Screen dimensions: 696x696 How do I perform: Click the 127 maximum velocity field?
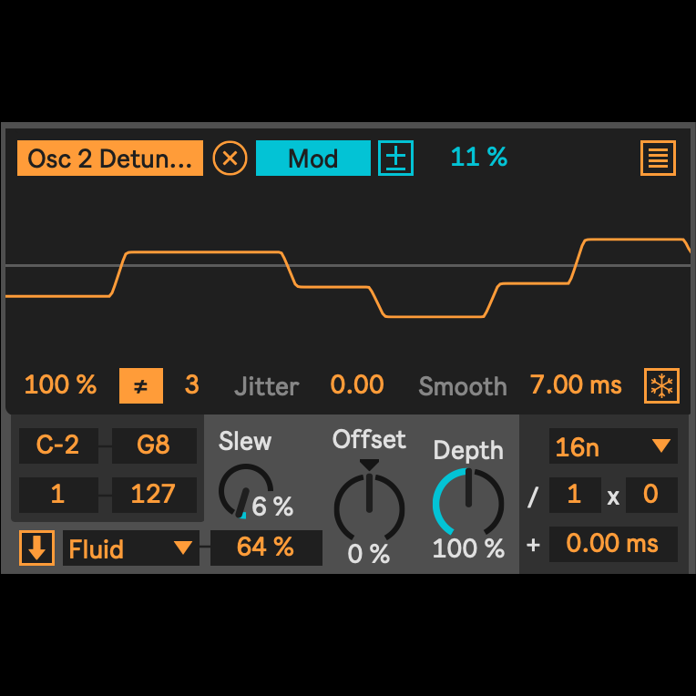tap(153, 495)
